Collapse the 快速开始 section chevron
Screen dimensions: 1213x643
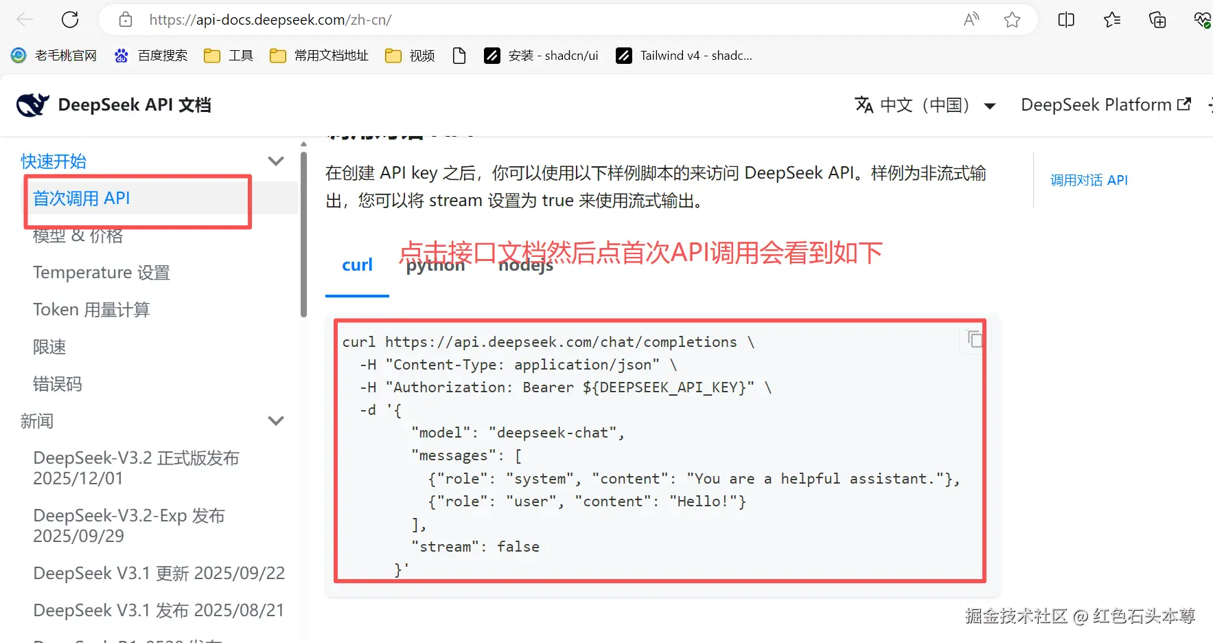tap(276, 161)
